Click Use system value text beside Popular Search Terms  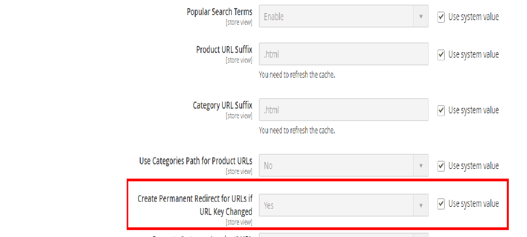click(x=473, y=17)
